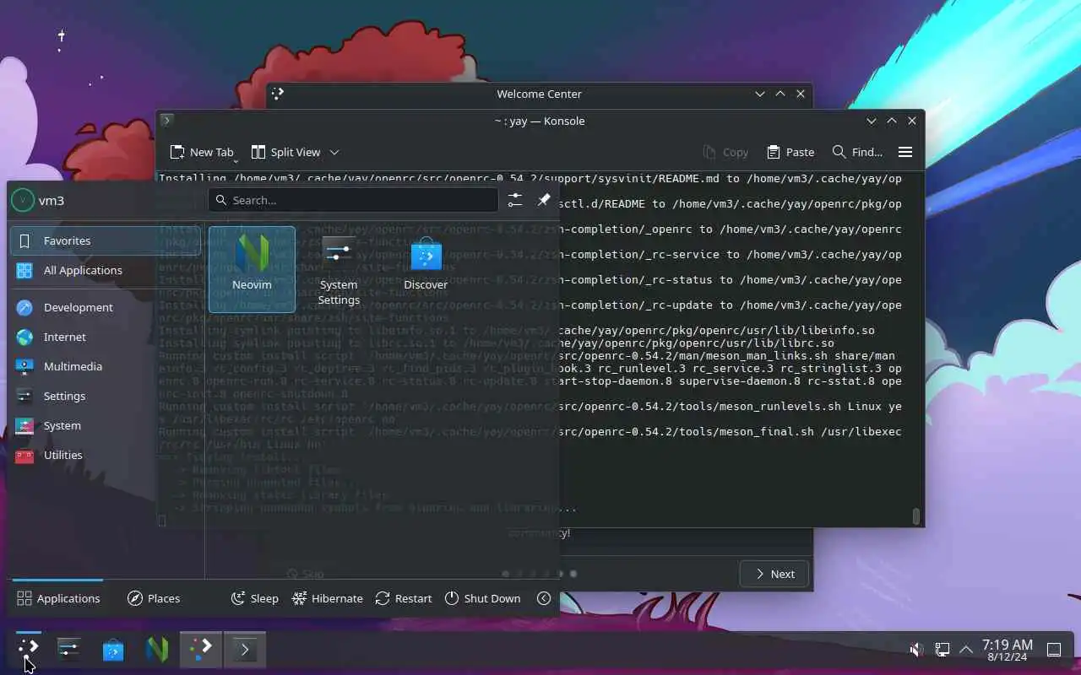Click Next in Welcome Center
Viewport: 1081px width, 675px height.
774,574
